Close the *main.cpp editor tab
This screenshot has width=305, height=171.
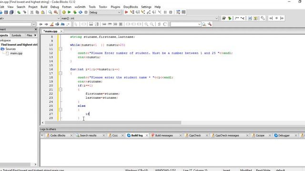61,31
